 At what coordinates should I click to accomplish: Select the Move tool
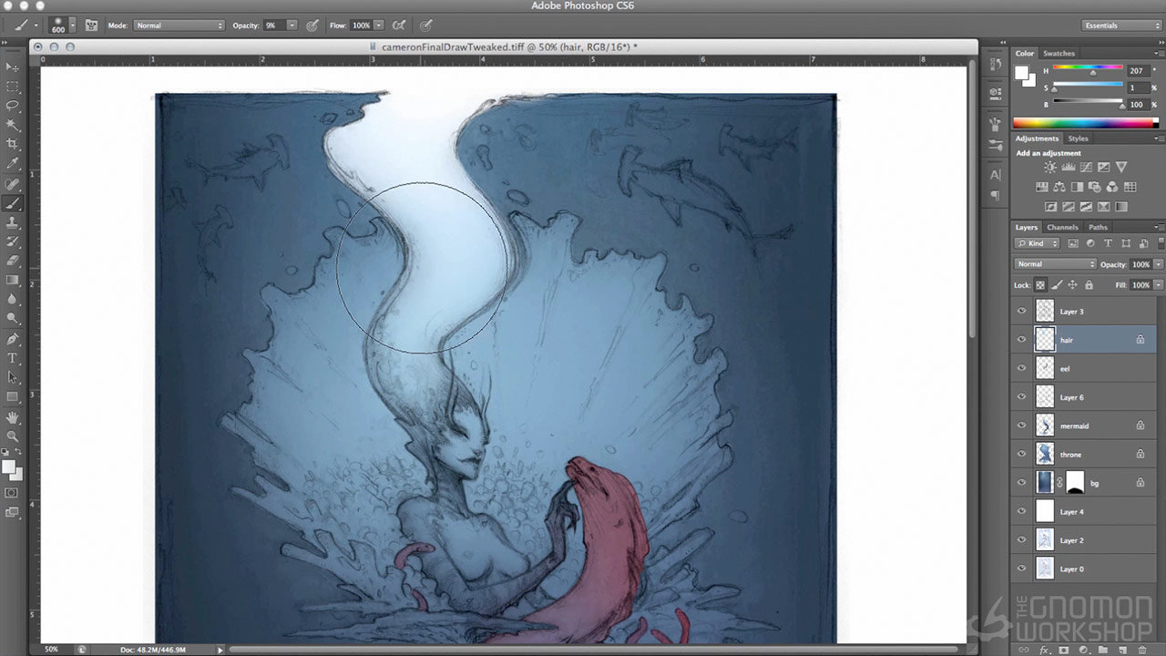click(x=13, y=67)
